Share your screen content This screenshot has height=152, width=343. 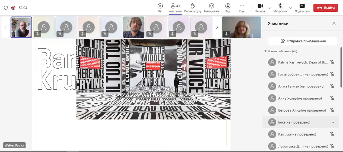pyautogui.click(x=302, y=8)
